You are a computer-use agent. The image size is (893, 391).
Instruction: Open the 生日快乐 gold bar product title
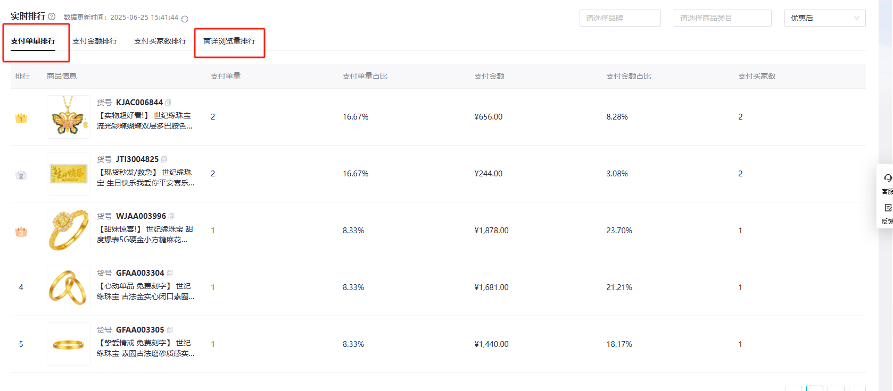(145, 177)
